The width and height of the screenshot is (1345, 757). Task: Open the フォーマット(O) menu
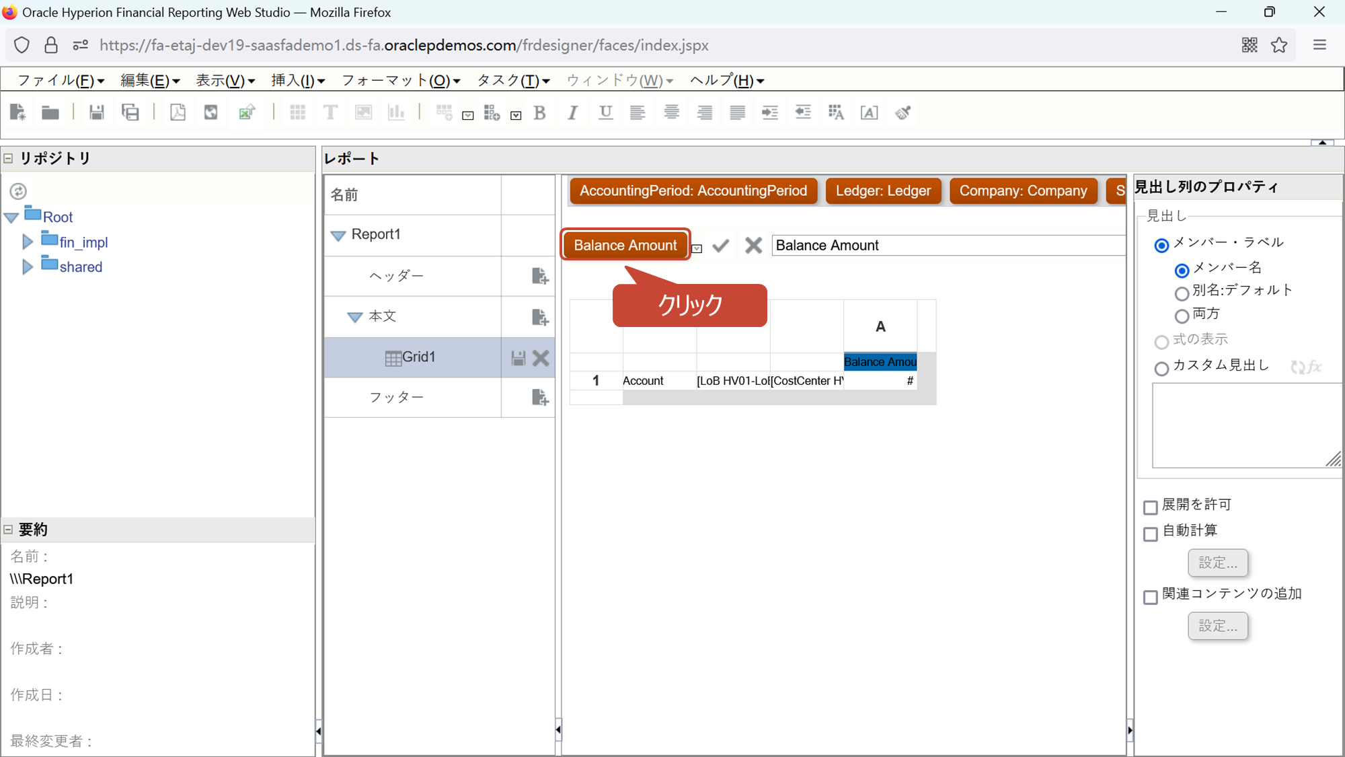[401, 81]
